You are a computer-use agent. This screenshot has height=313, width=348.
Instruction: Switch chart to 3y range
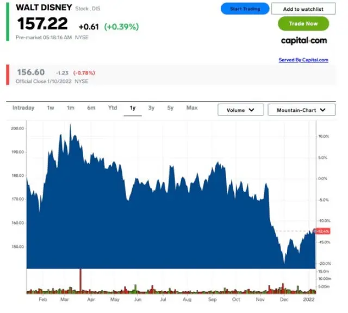pos(151,108)
